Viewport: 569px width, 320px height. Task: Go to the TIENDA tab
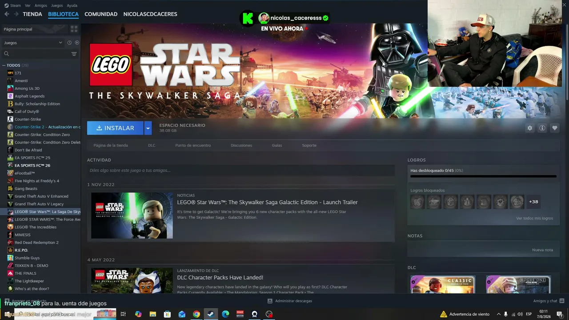coord(32,14)
